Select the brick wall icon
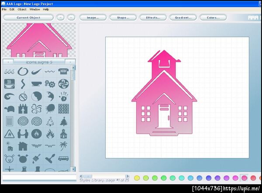The image size is (262, 193). 63,109
